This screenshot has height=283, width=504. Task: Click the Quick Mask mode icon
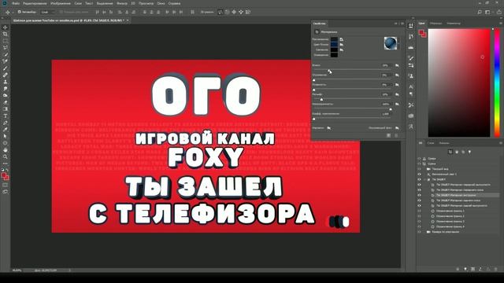[6, 186]
